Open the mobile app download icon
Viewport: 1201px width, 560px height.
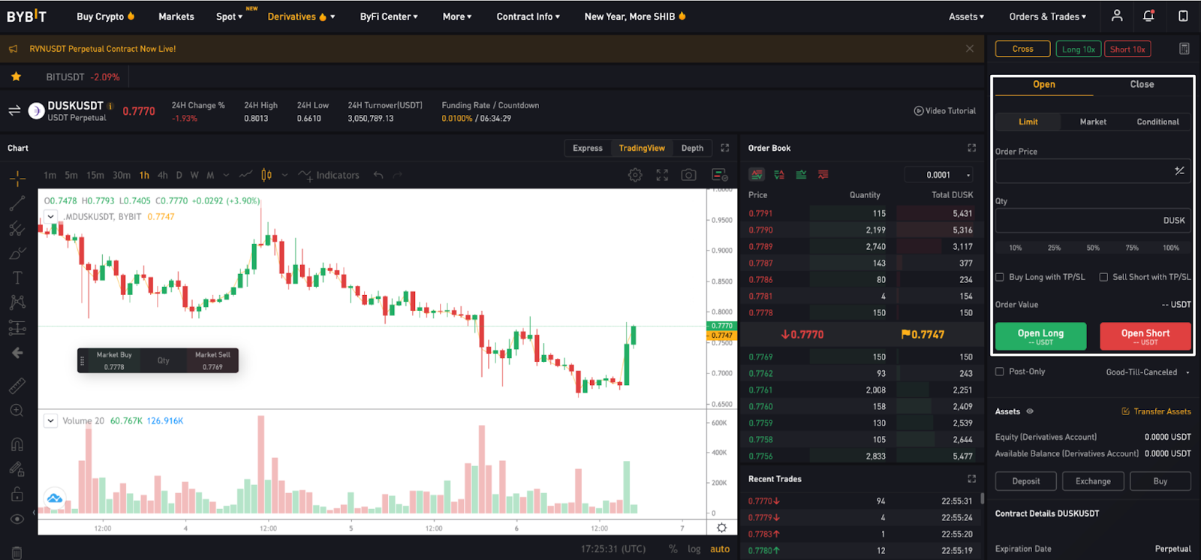[x=1183, y=16]
